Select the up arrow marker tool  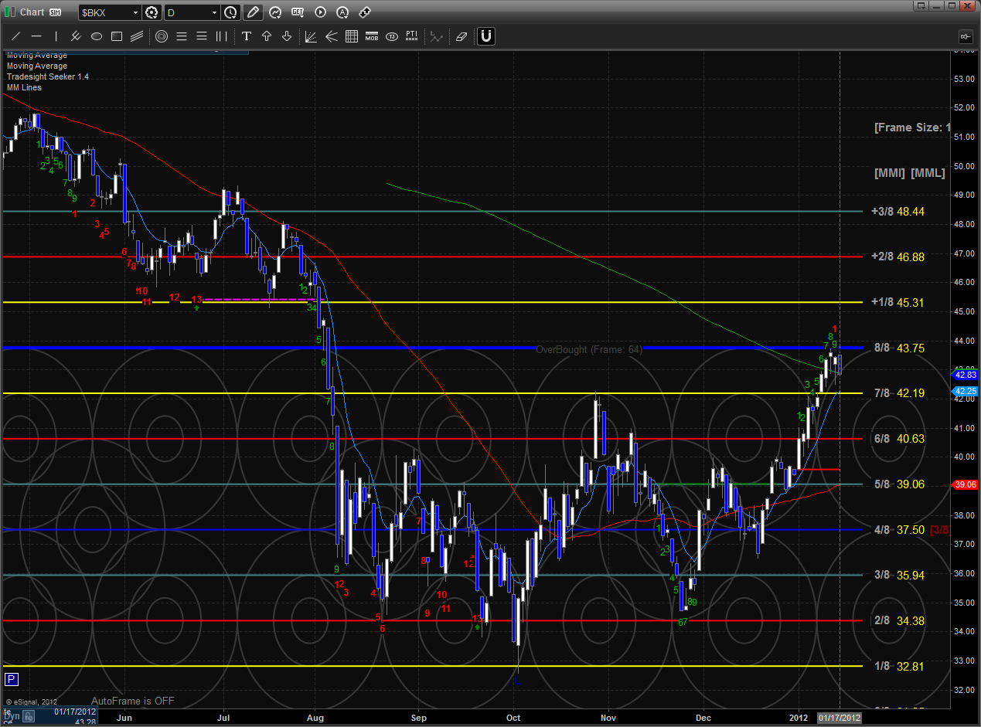click(x=267, y=36)
